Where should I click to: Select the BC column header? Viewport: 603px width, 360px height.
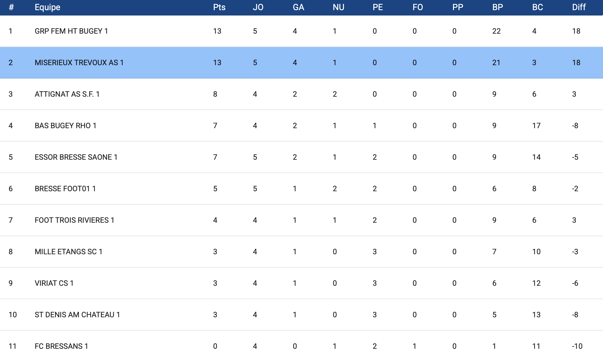[537, 7]
